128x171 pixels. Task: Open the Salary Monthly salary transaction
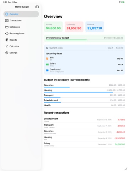84,144
